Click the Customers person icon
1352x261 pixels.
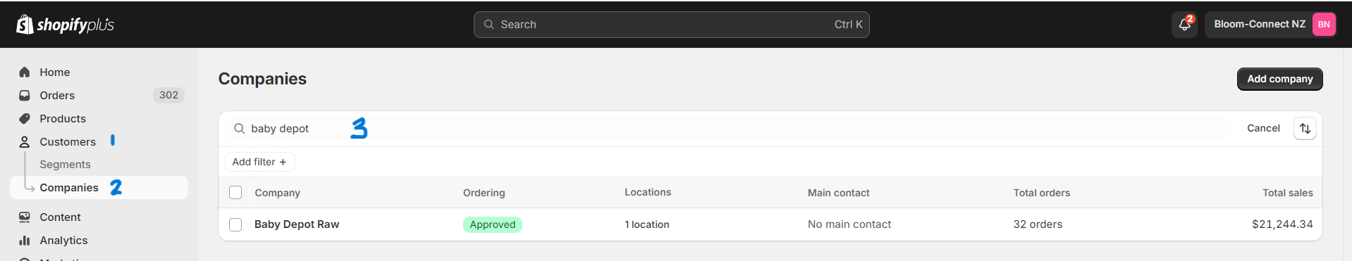[x=25, y=142]
